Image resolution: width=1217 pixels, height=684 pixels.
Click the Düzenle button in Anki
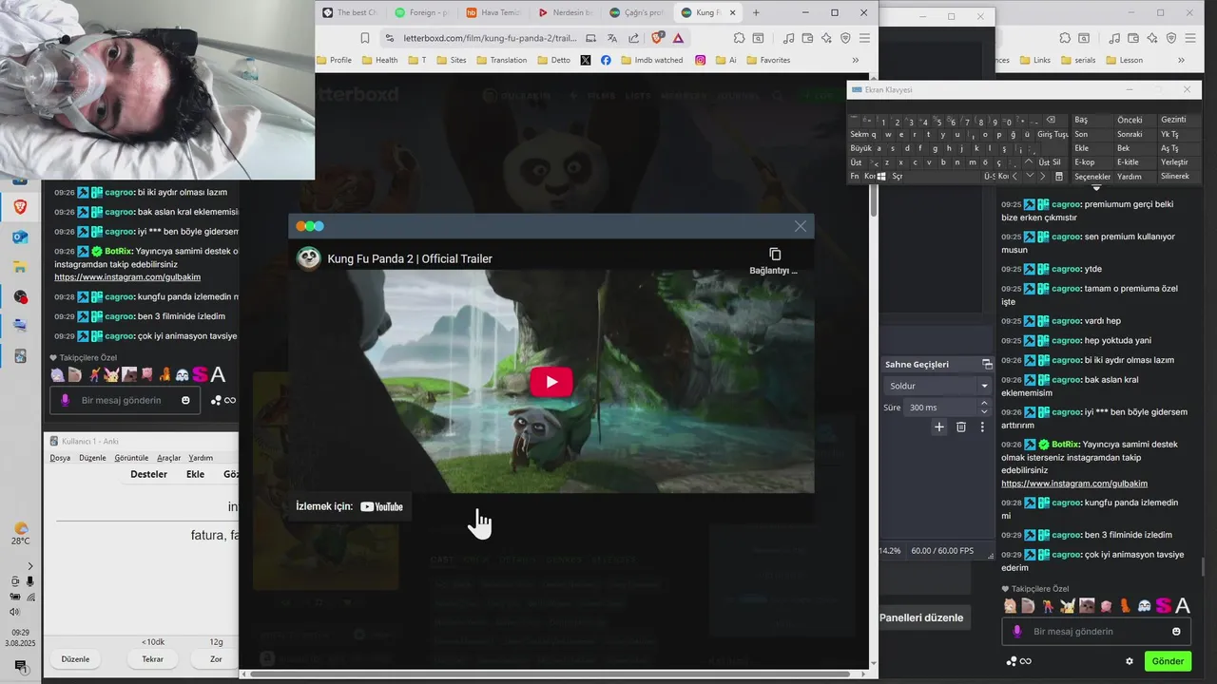click(75, 658)
